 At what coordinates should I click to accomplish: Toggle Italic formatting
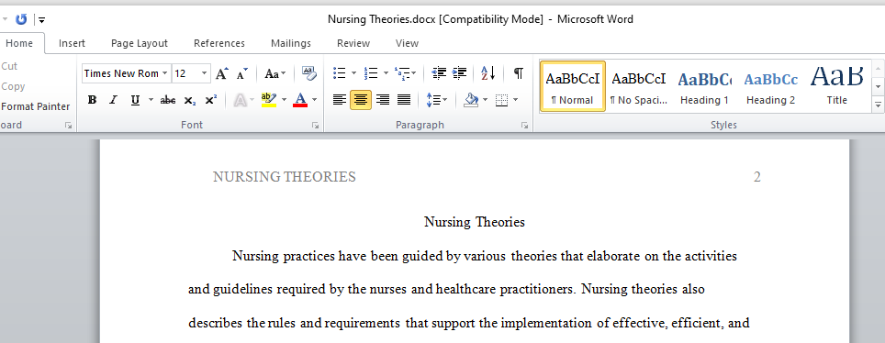pos(113,100)
